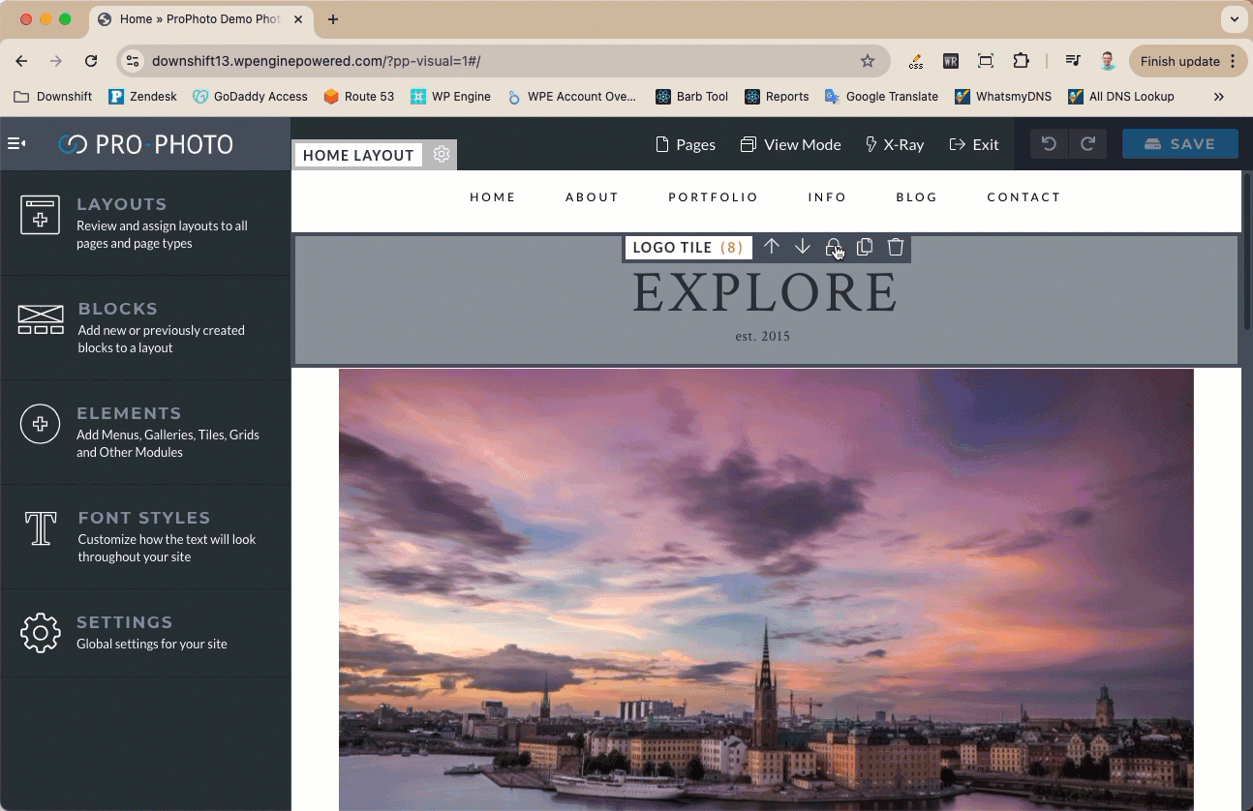The image size is (1253, 811).
Task: Open WPE Account Overview bookmark
Action: (x=571, y=96)
